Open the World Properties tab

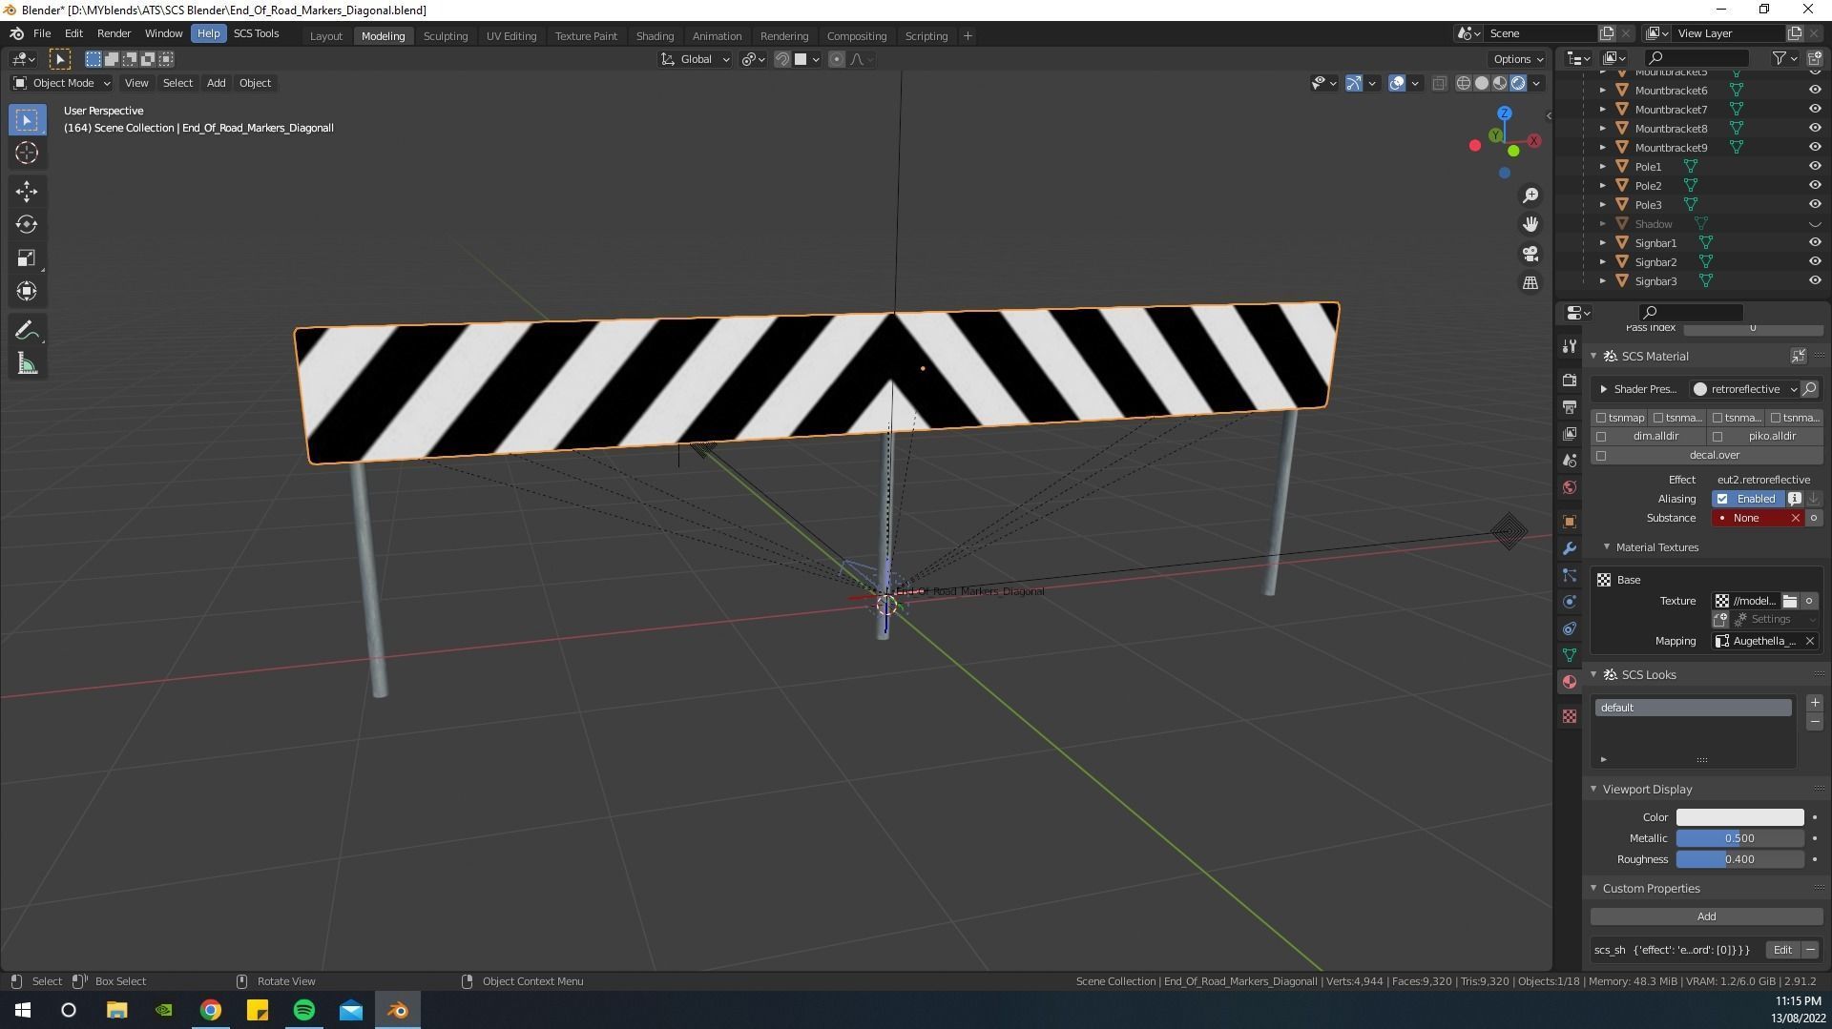coord(1569,487)
